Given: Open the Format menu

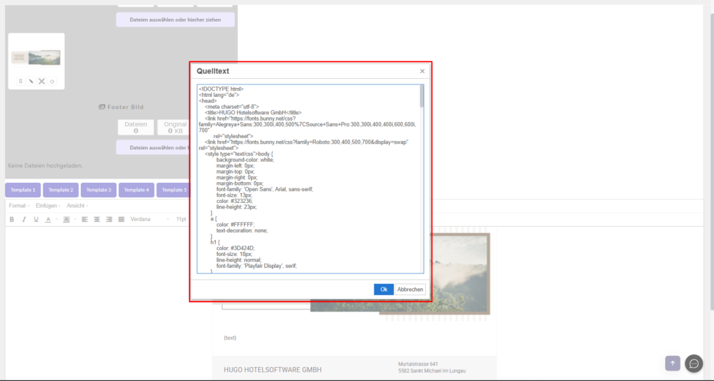Looking at the screenshot, I should tap(19, 206).
